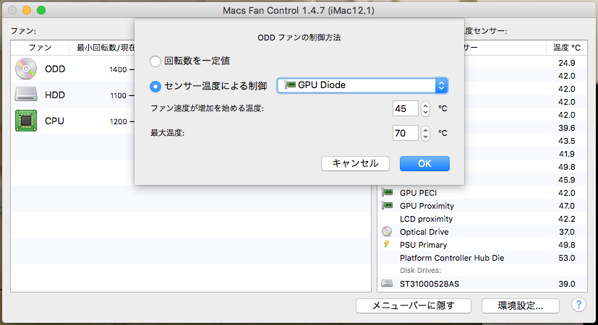The image size is (598, 325).
Task: Select sensor temperature based control radio option
Action: click(x=155, y=87)
